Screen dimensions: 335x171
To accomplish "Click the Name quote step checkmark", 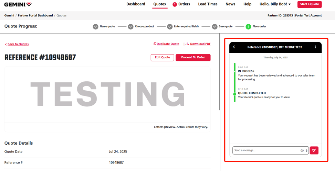I will pyautogui.click(x=95, y=26).
